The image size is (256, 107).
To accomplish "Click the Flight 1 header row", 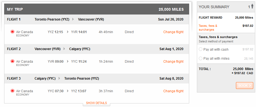I will tap(97, 19).
